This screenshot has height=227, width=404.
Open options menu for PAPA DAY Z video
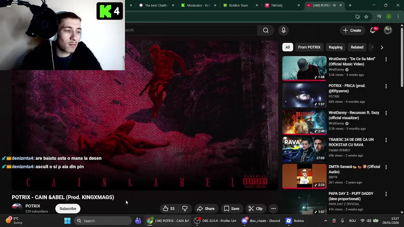point(386,194)
